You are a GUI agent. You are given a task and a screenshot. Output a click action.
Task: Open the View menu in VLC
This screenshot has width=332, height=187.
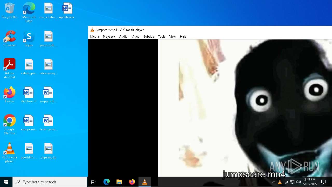tap(172, 37)
